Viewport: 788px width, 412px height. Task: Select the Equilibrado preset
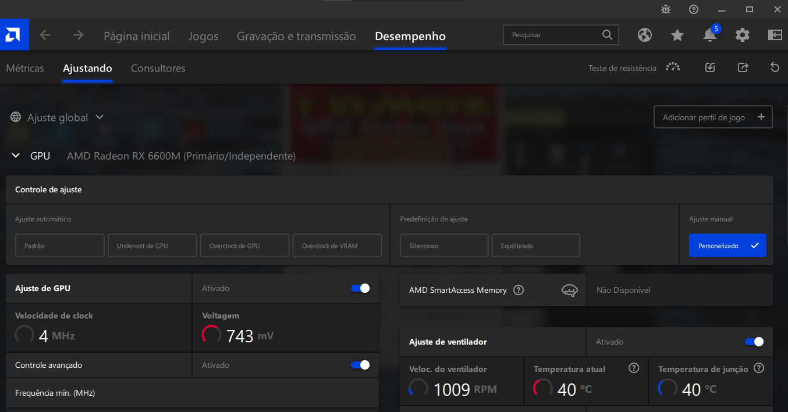tap(536, 245)
